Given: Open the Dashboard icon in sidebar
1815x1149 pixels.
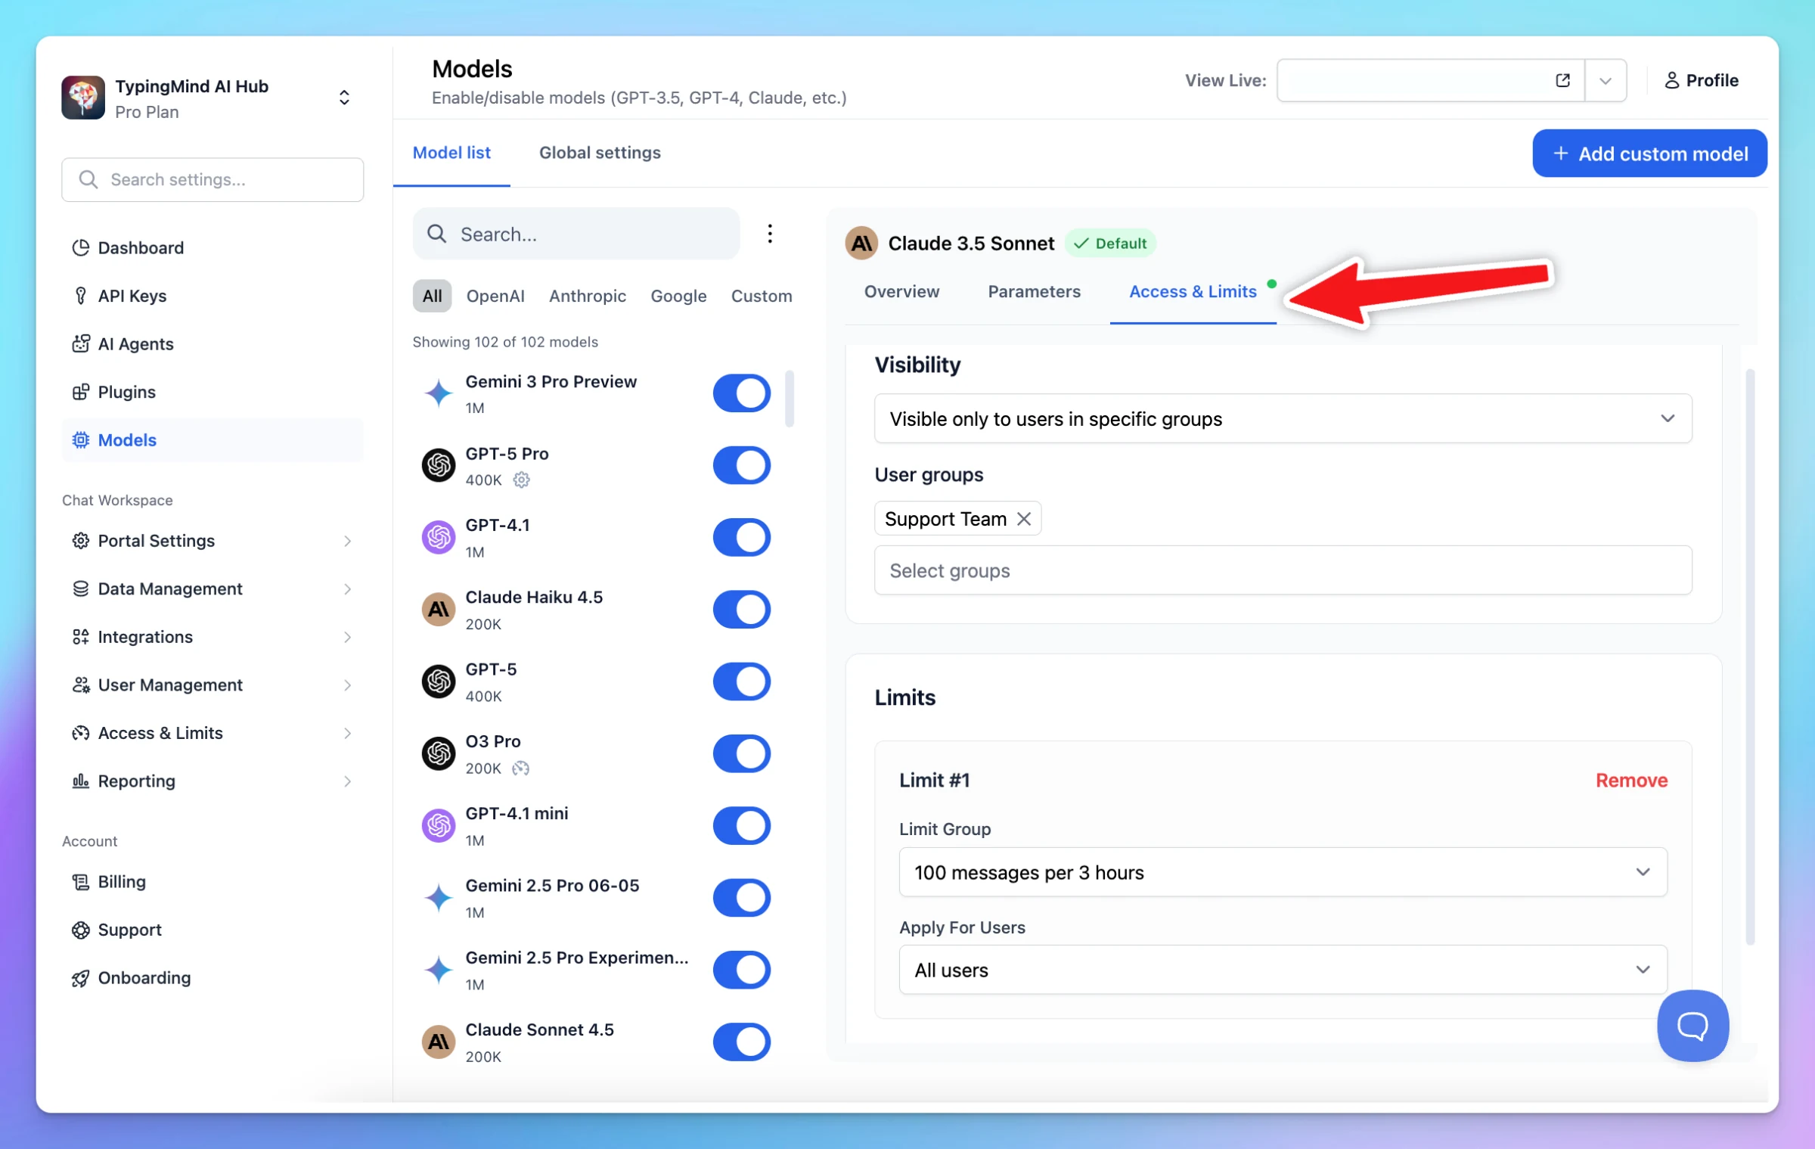Looking at the screenshot, I should coord(80,247).
